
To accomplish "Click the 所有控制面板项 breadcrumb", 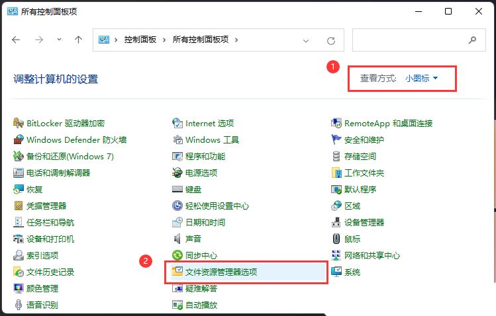I will pyautogui.click(x=201, y=40).
